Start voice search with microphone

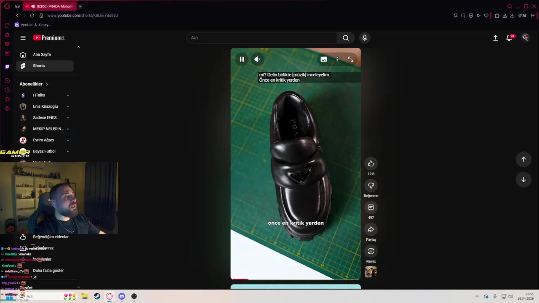coord(365,38)
